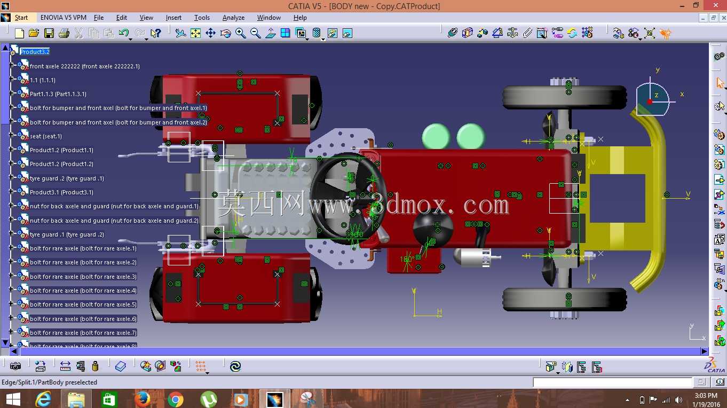The height and width of the screenshot is (408, 727).
Task: Select tyre guard .1 tree item
Action: (67, 234)
